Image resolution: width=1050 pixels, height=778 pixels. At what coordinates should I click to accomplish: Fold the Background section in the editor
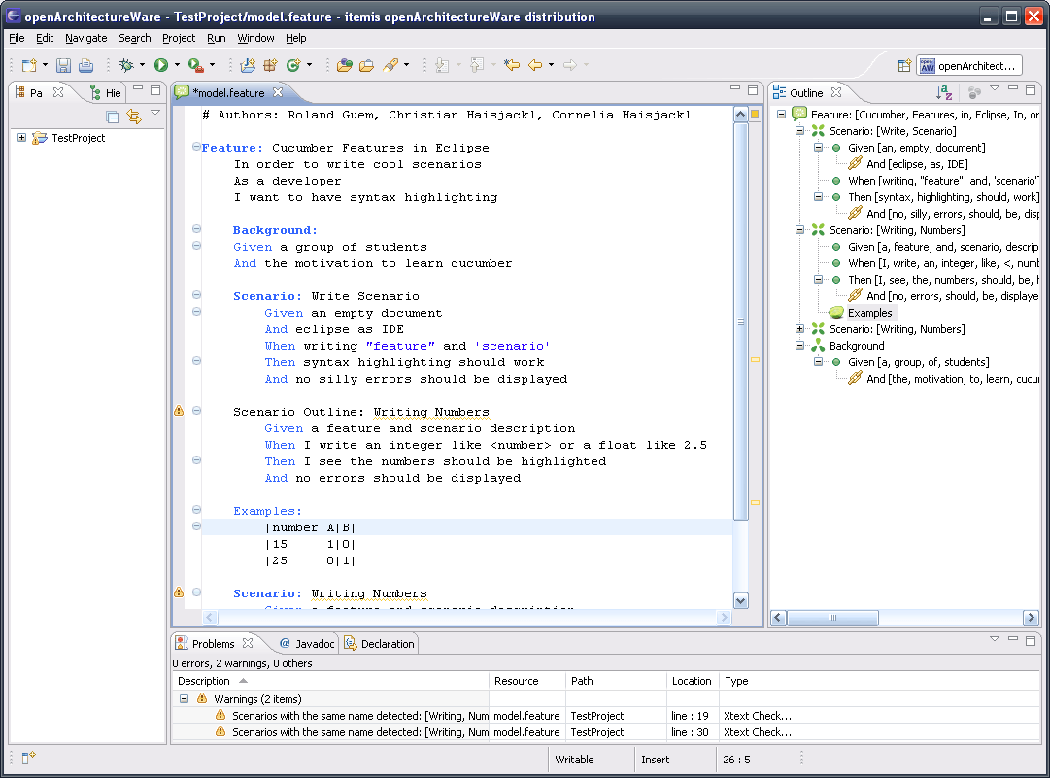pos(196,230)
